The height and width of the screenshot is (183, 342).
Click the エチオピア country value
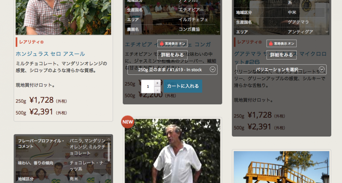[189, 10]
